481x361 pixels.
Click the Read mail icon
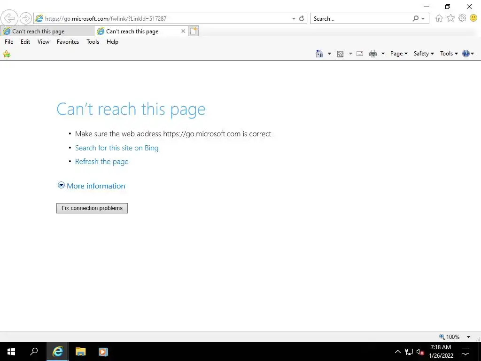360,54
